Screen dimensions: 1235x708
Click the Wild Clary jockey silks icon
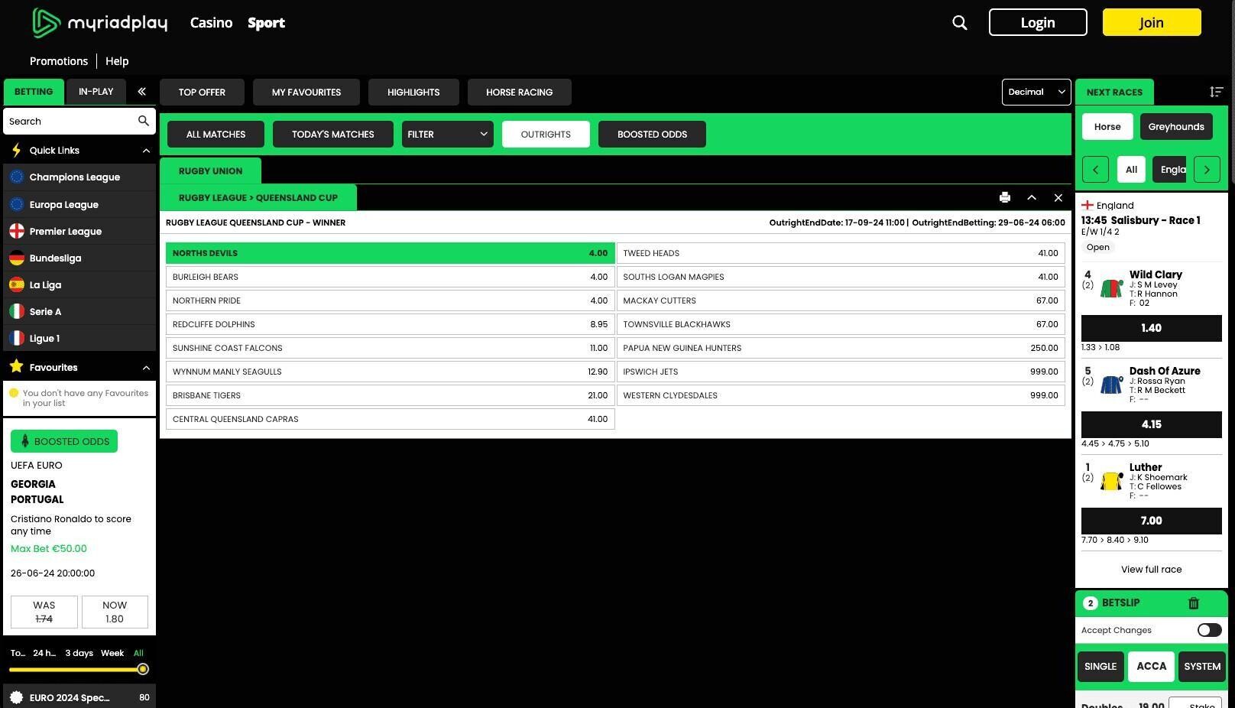1111,288
